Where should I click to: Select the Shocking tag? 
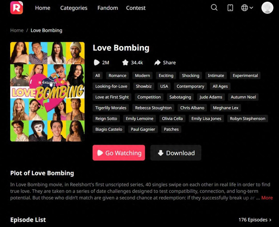[191, 76]
